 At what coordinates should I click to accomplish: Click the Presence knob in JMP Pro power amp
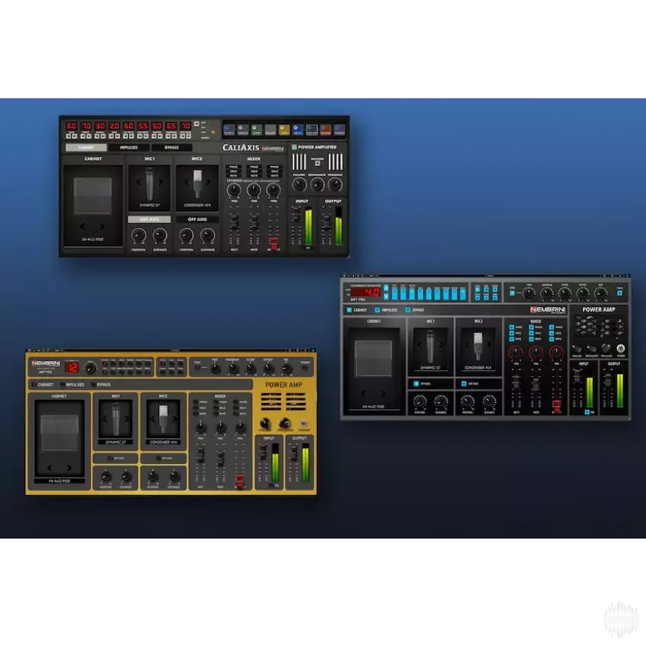coord(285,423)
